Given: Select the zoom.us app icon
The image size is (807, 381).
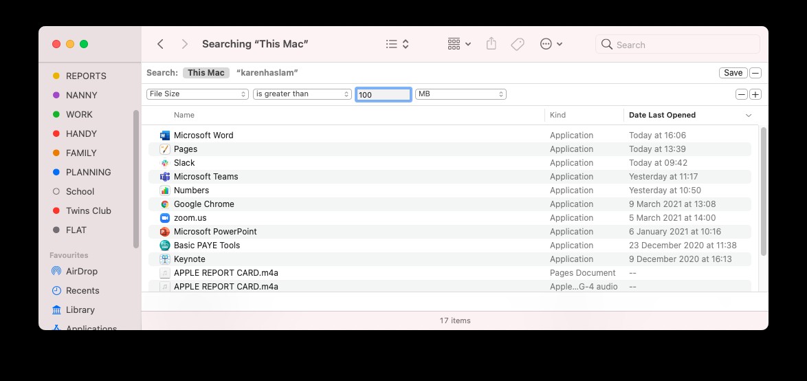Looking at the screenshot, I should 165,218.
